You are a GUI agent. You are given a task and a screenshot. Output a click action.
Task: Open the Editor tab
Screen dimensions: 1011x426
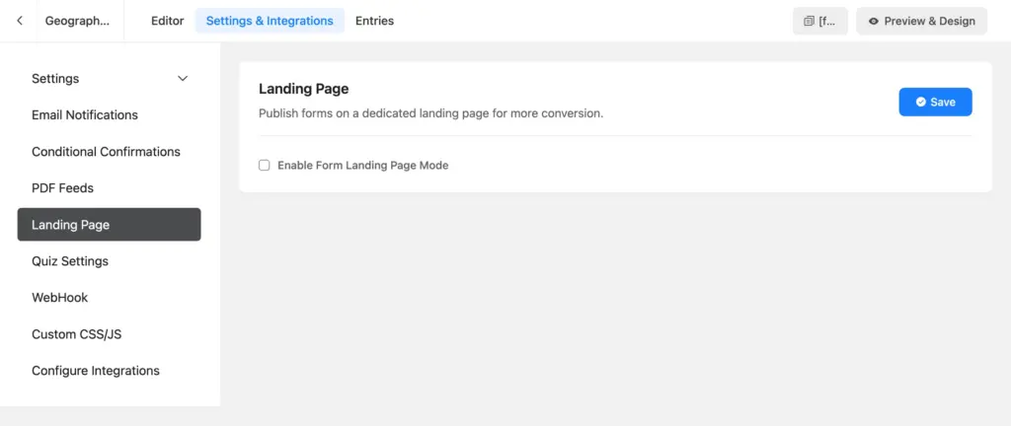(168, 21)
